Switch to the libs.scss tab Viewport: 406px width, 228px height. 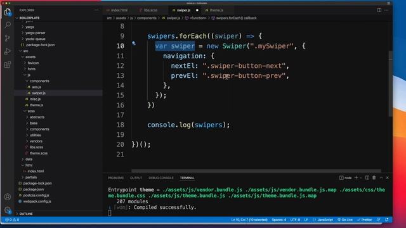tap(150, 10)
